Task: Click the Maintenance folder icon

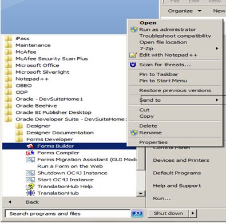Action: [9, 45]
